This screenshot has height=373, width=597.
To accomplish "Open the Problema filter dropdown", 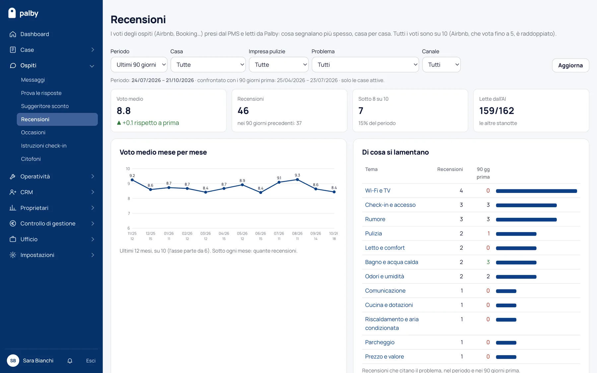I will coord(365,65).
